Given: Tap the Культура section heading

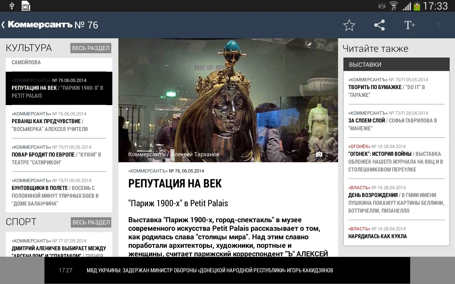Looking at the screenshot, I should [x=29, y=48].
